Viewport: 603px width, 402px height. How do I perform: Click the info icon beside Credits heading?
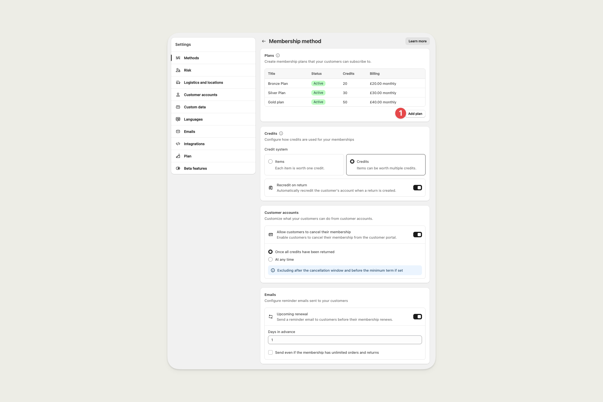pos(281,133)
